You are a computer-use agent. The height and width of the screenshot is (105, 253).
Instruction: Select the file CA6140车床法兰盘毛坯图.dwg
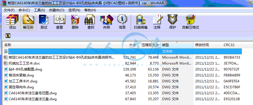click(x=33, y=93)
